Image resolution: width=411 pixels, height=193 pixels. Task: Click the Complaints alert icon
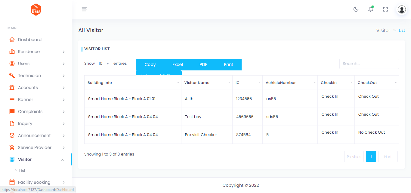(12, 111)
